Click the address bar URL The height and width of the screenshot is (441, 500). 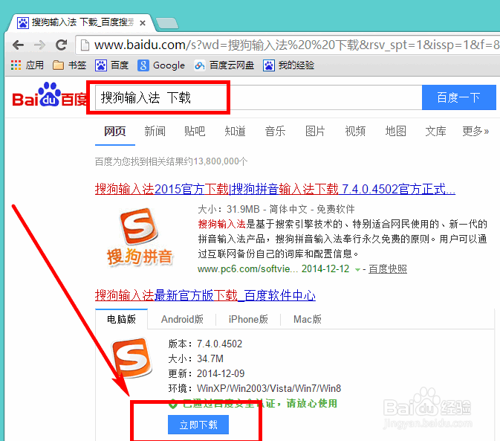click(x=296, y=45)
